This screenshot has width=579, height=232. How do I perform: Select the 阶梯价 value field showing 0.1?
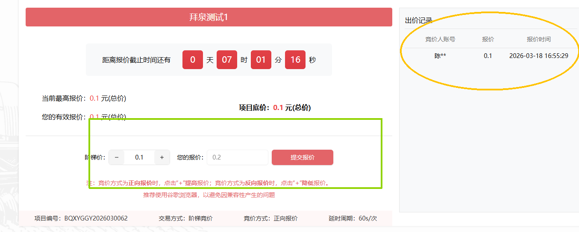[x=139, y=157]
